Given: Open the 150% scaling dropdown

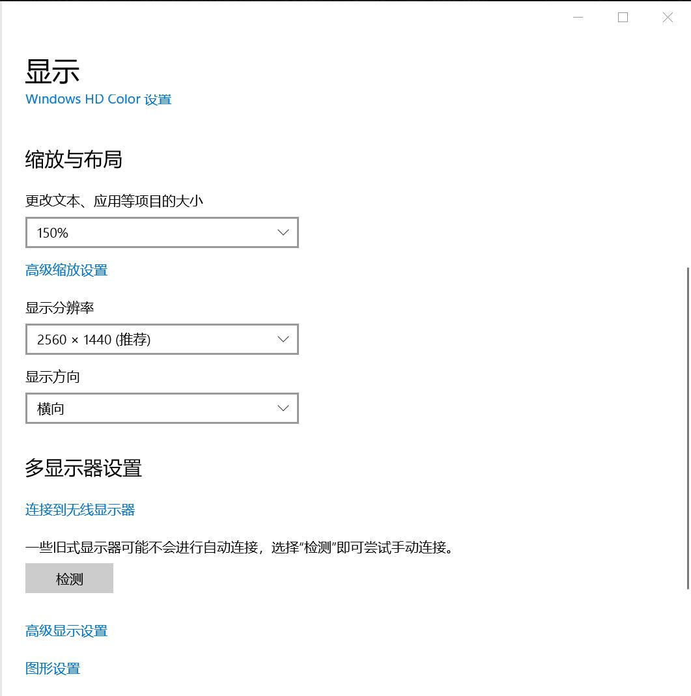Looking at the screenshot, I should click(162, 232).
